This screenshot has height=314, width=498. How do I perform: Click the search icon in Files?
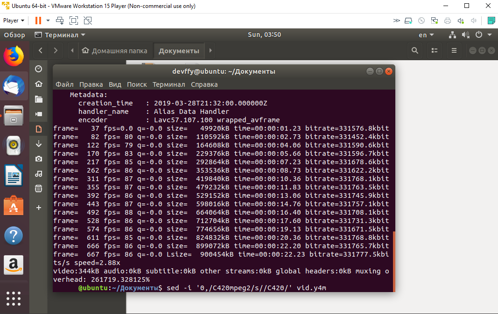(x=414, y=50)
